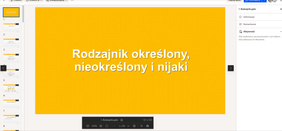Enter fullscreen view mode
Viewport: 282px width, 131px height.
pos(107,126)
